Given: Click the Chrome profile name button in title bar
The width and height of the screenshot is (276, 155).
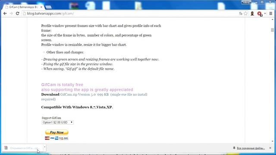Looking at the screenshot, I should pos(246,2).
